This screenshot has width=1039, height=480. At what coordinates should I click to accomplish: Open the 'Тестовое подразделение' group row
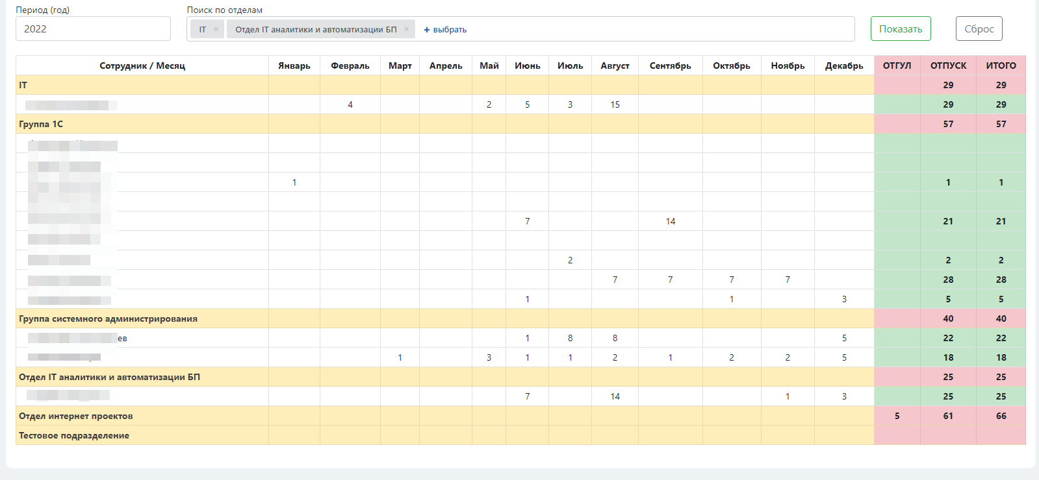tap(74, 435)
